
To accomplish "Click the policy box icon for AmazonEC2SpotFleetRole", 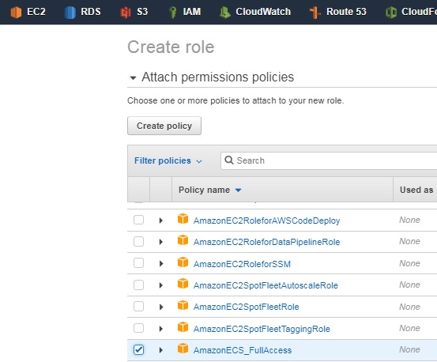I will 183,305.
